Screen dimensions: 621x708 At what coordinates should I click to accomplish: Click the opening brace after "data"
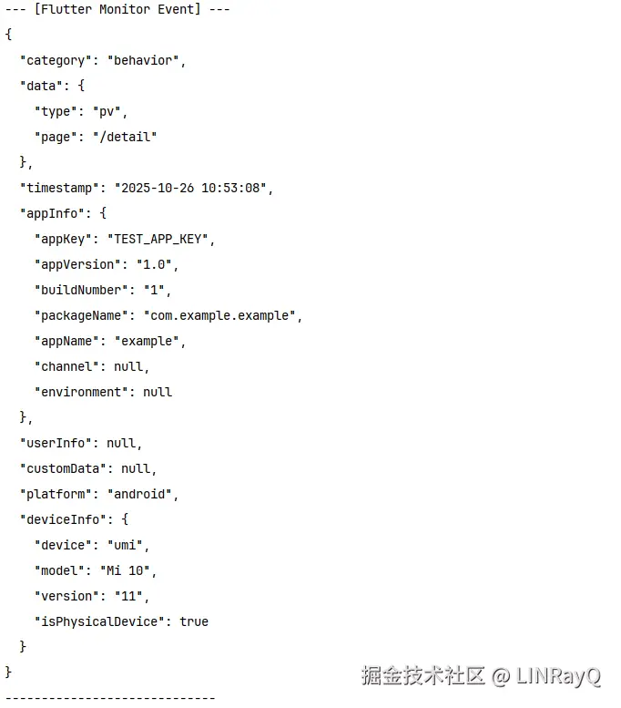pyautogui.click(x=81, y=86)
